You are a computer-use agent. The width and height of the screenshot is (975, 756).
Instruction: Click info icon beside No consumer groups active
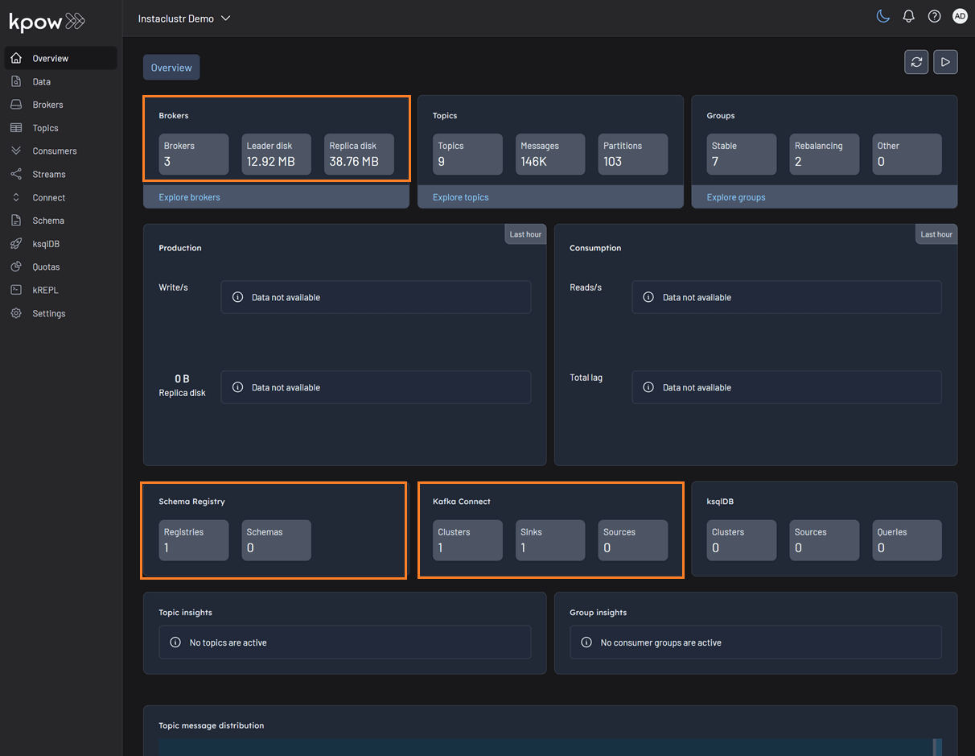coord(586,642)
